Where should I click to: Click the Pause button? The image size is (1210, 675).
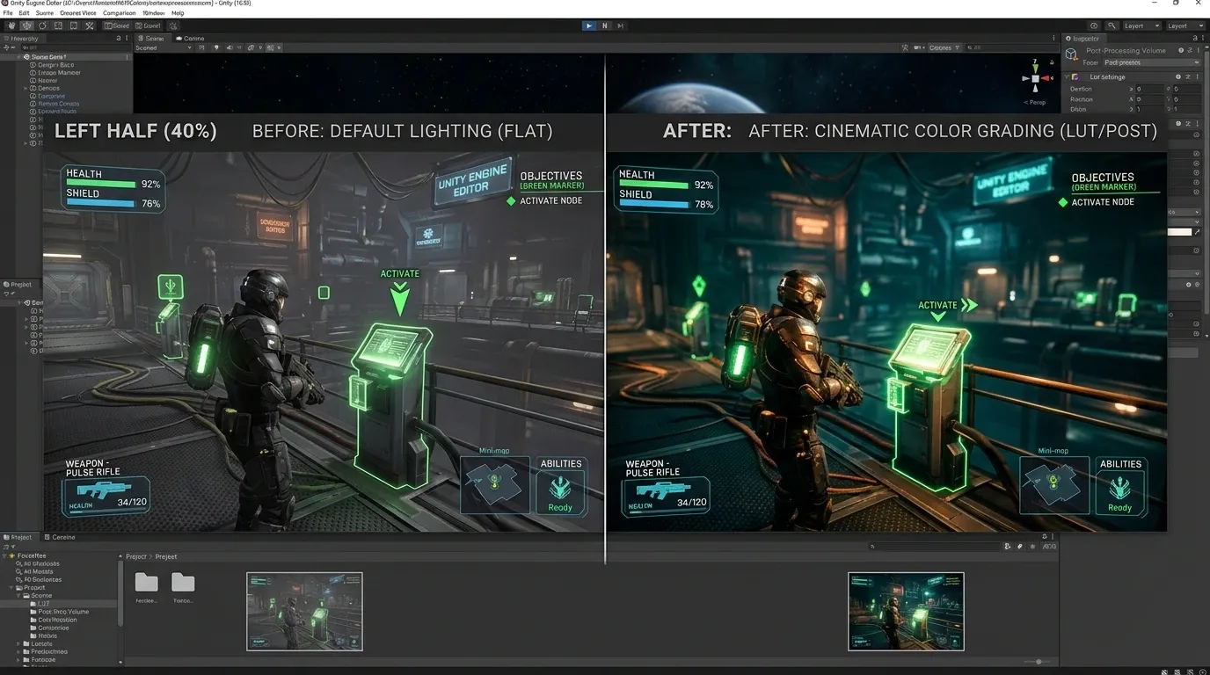point(605,26)
